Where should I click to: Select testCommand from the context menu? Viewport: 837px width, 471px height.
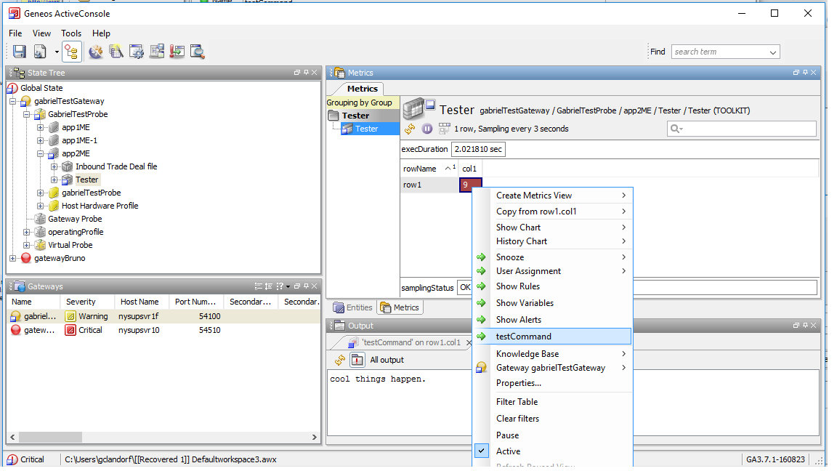tap(523, 337)
